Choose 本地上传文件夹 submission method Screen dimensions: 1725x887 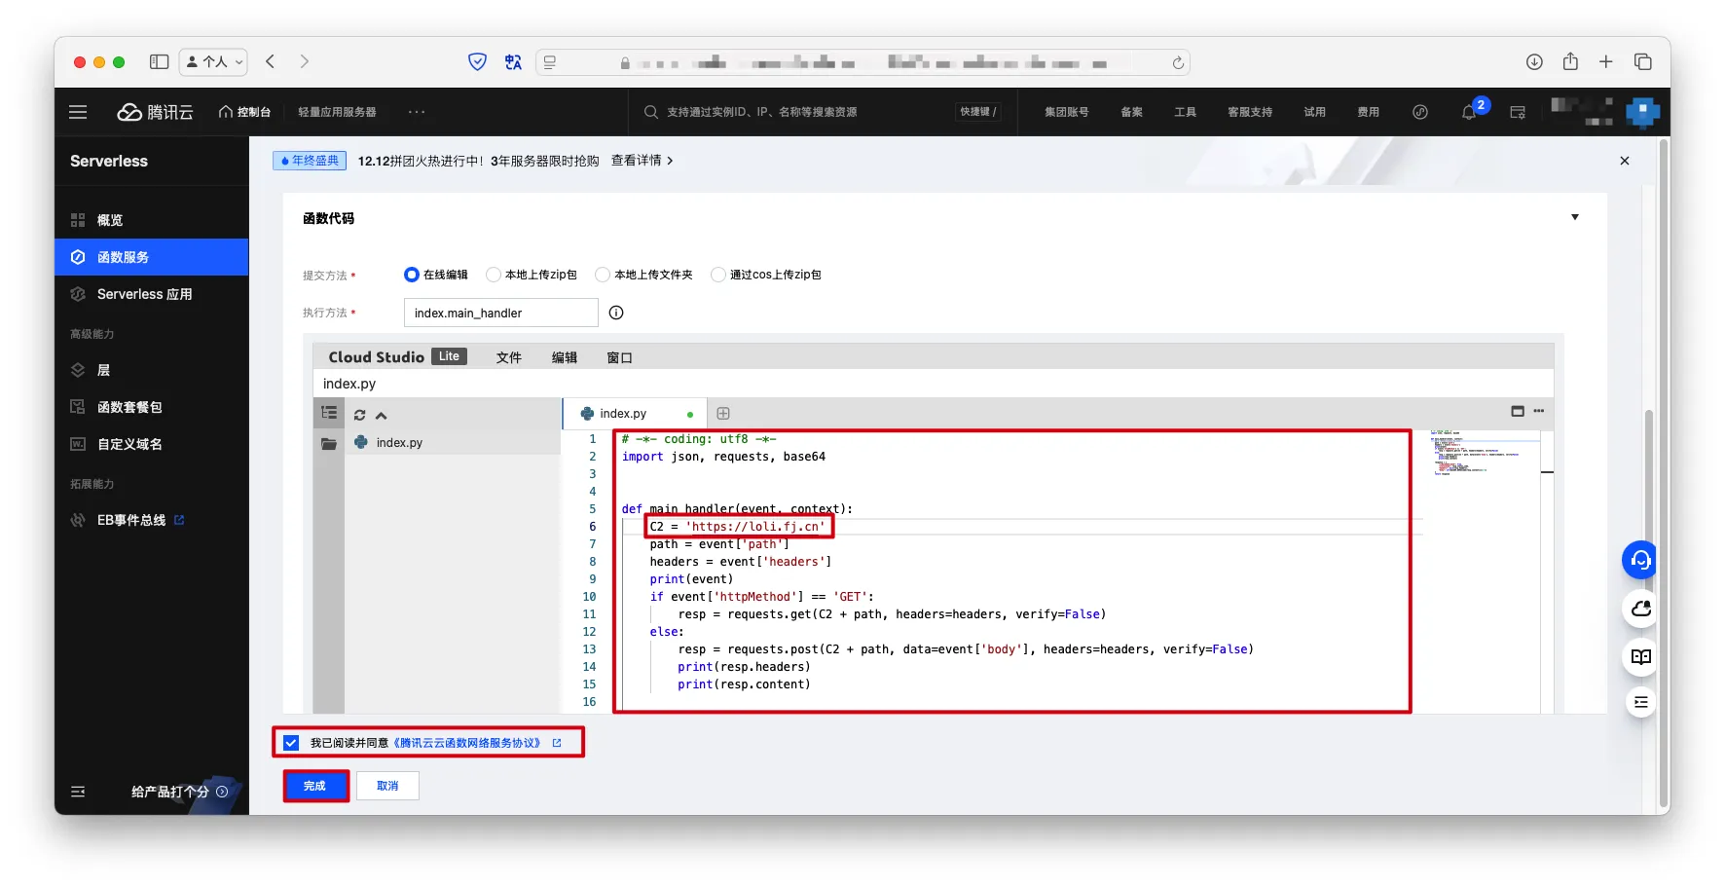coord(603,275)
